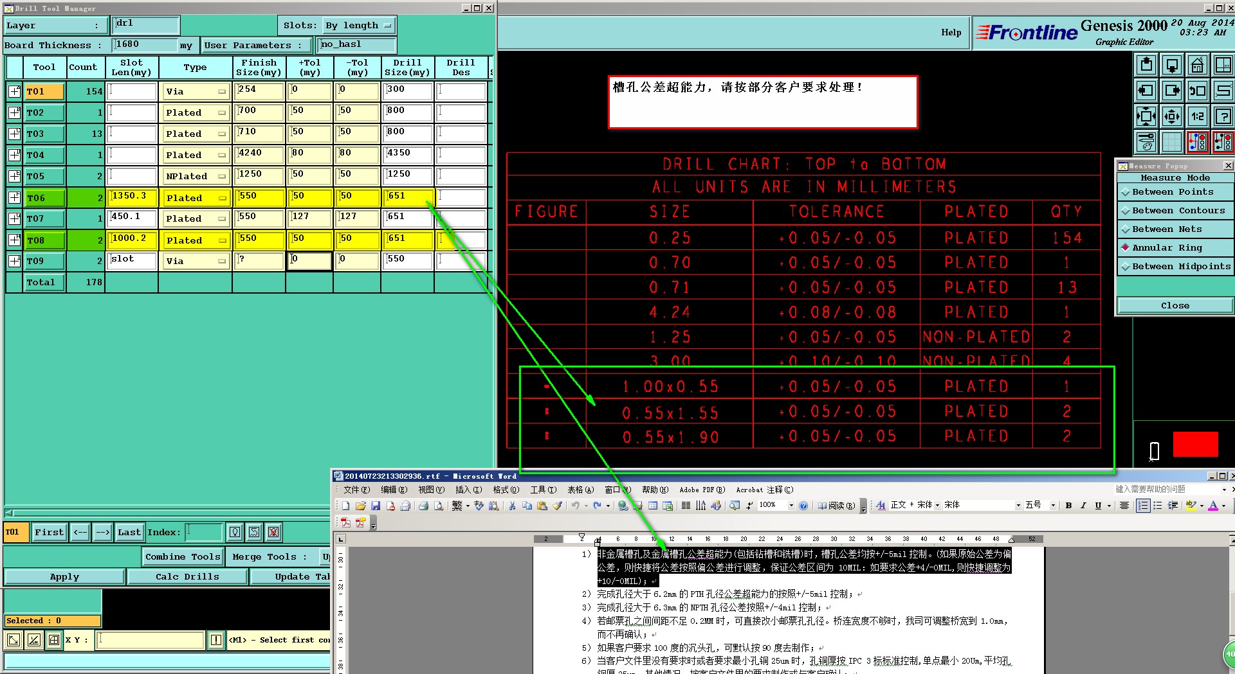Image resolution: width=1235 pixels, height=674 pixels.
Task: Click the pan down icon in Graphic Editor
Action: 1172,65
